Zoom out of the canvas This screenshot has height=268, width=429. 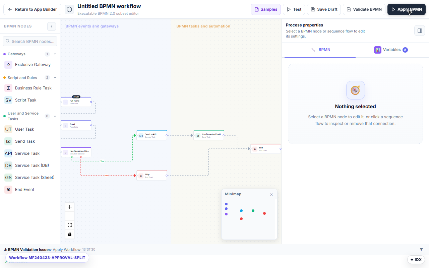pos(70,216)
